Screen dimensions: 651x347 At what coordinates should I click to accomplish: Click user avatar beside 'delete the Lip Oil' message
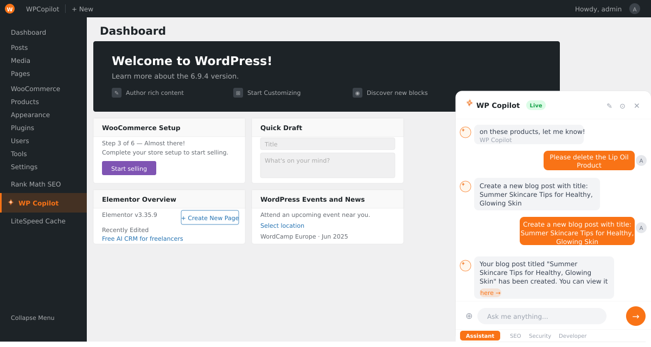(641, 160)
